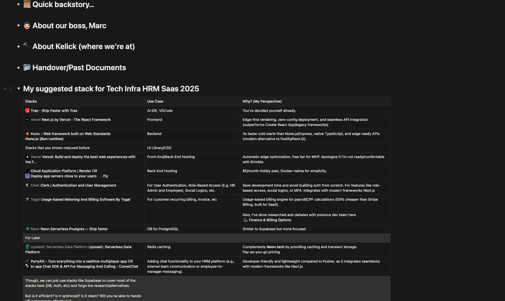
Task: Click the green Upstash favicon
Action: coord(27,247)
